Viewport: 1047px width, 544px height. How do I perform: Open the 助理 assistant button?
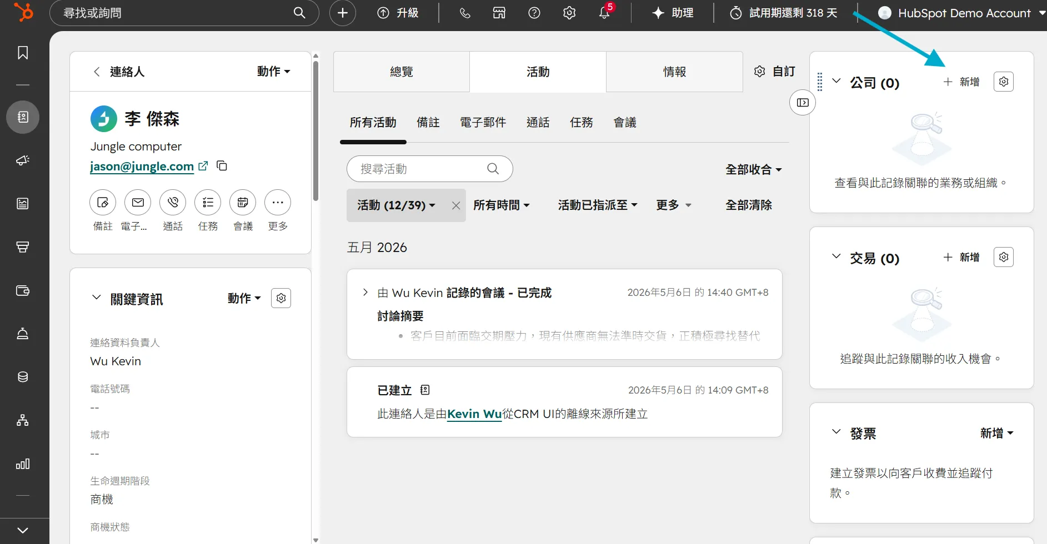pos(673,13)
